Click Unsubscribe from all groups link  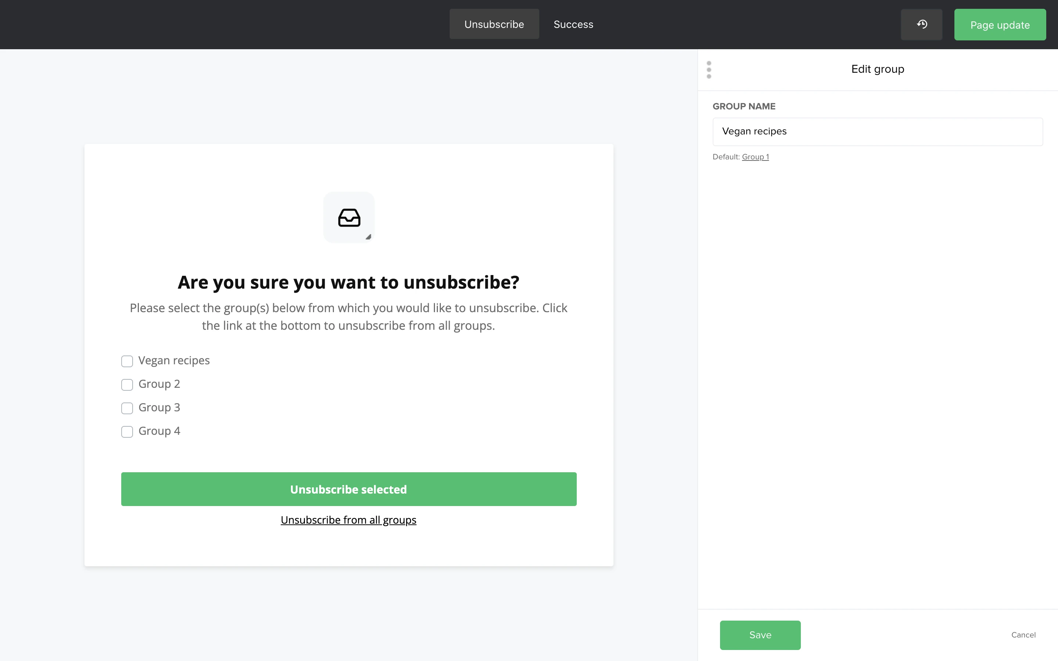348,520
